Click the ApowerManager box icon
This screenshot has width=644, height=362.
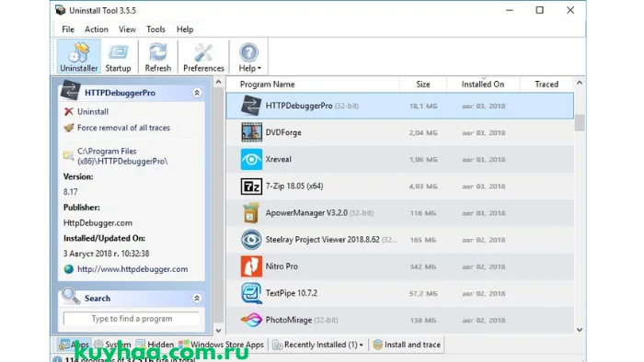pyautogui.click(x=251, y=213)
